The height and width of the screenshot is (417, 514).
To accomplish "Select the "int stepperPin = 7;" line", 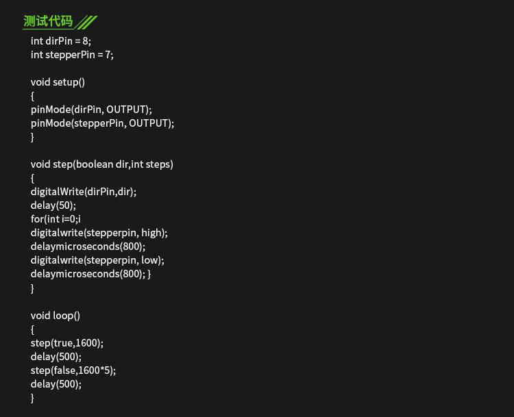I will [72, 55].
